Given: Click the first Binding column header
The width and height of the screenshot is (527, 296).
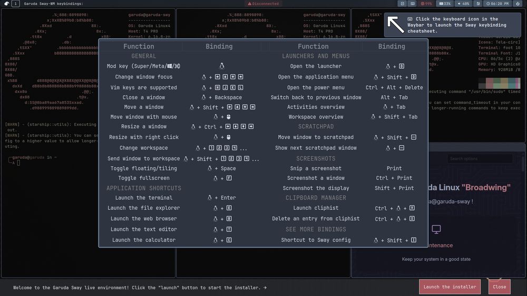Looking at the screenshot, I should [x=219, y=46].
